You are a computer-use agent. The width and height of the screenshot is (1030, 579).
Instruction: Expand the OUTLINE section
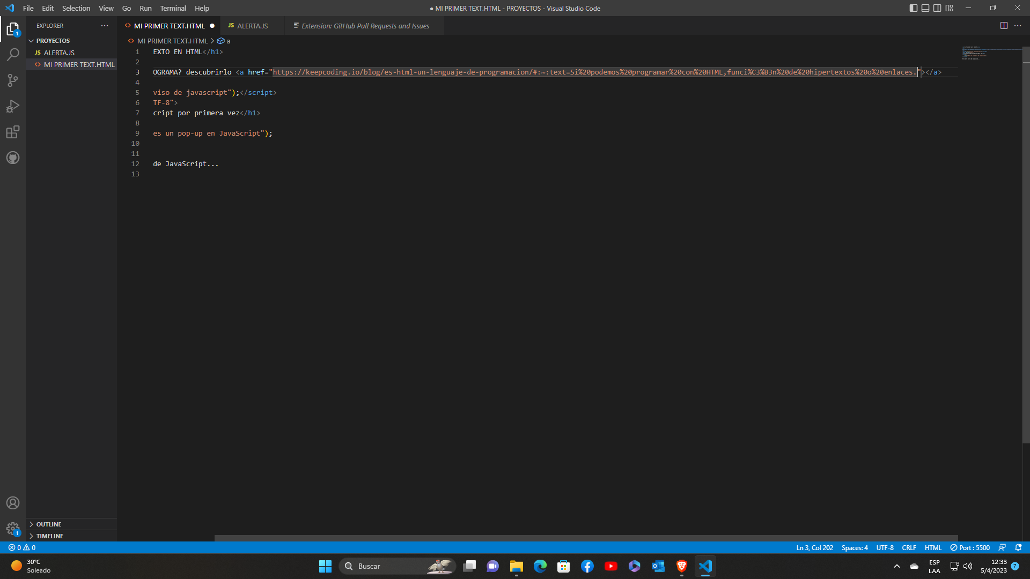pos(71,524)
